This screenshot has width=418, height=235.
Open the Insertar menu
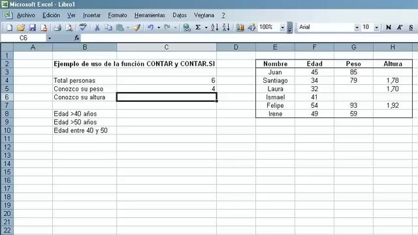[x=91, y=16]
